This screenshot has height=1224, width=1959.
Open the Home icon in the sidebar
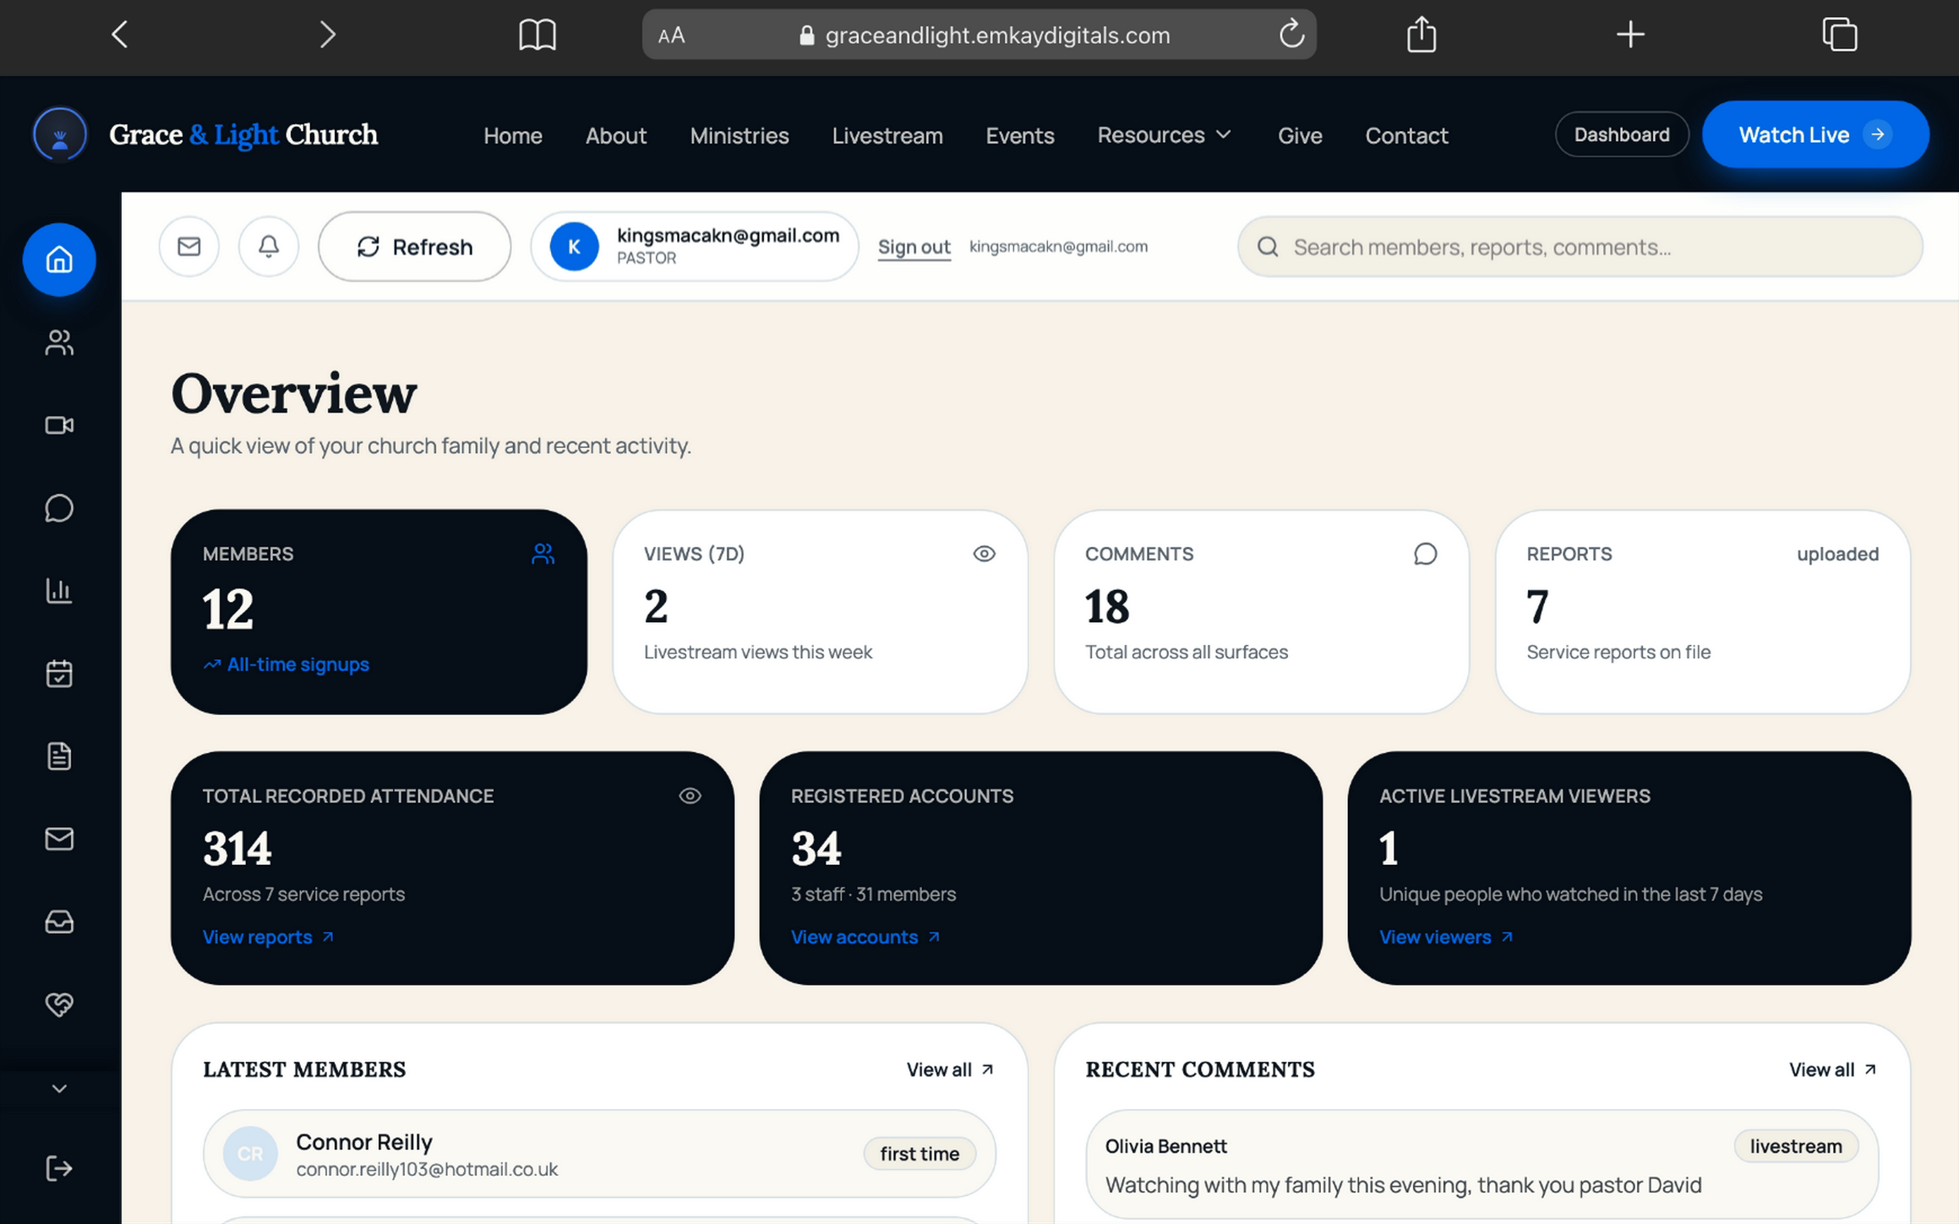coord(59,260)
